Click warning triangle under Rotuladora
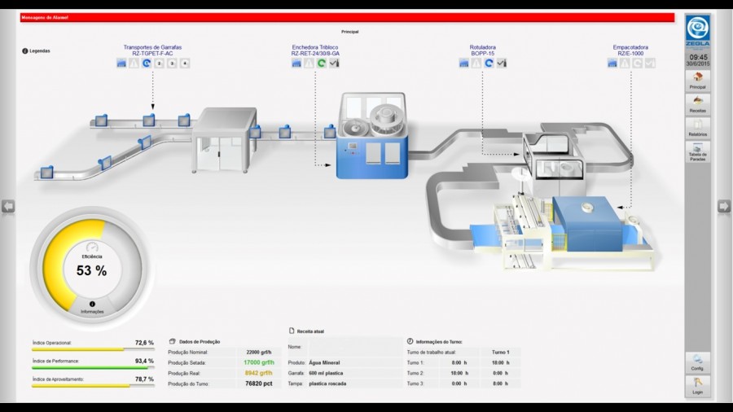 coord(476,63)
